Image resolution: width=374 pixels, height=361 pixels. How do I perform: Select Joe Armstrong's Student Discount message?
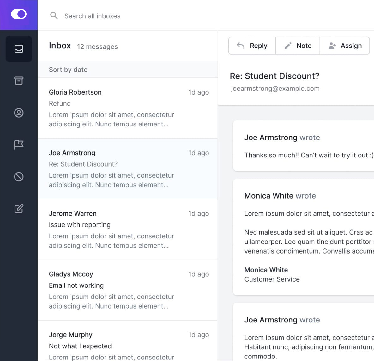click(128, 169)
